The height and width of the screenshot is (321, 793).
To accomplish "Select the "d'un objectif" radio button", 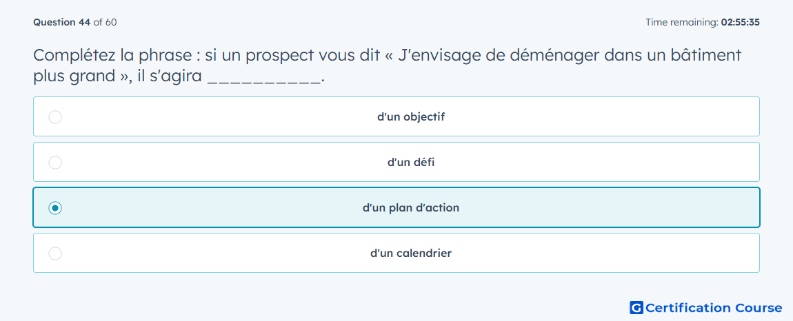I will pos(55,117).
